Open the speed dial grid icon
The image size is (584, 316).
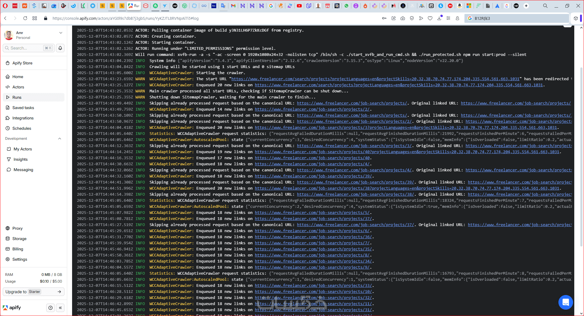(x=35, y=18)
